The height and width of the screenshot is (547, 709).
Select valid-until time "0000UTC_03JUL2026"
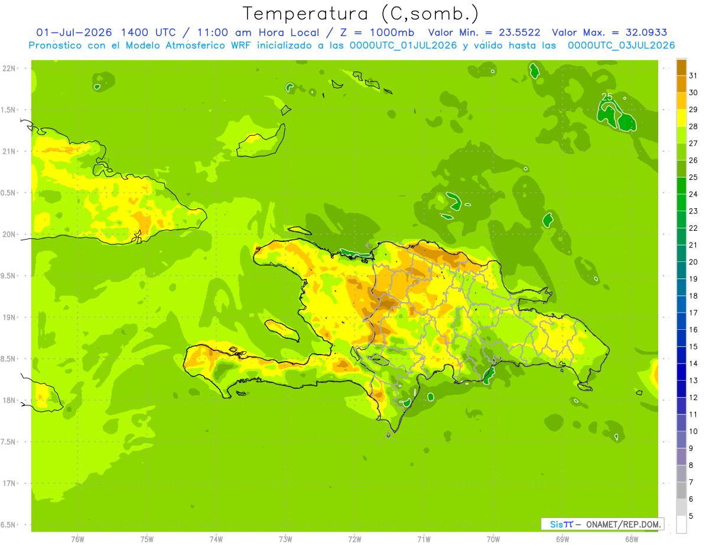pyautogui.click(x=621, y=45)
